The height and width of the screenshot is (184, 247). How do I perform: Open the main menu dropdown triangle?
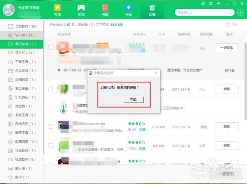(x=219, y=3)
